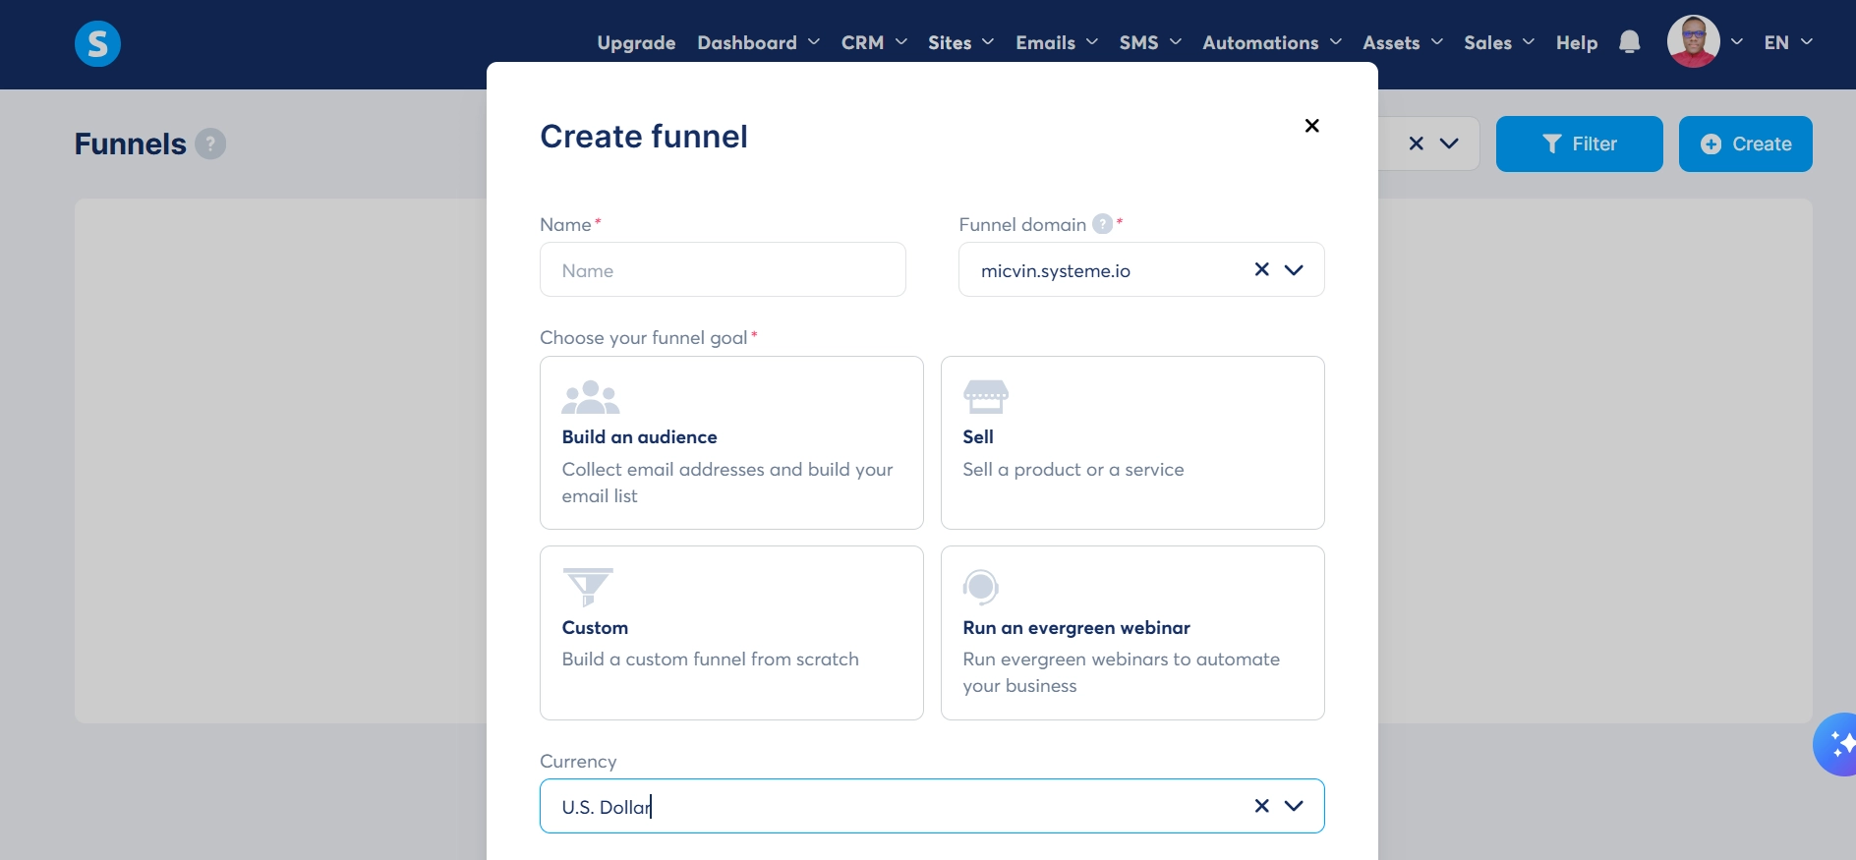Screen dimensions: 1856x860
Task: Open the Assets menu
Action: (x=1403, y=42)
